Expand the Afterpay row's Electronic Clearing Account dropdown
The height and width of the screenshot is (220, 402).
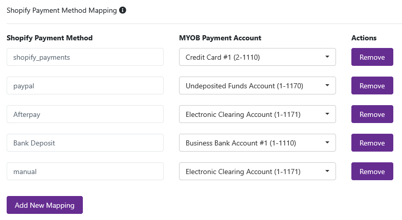257,114
